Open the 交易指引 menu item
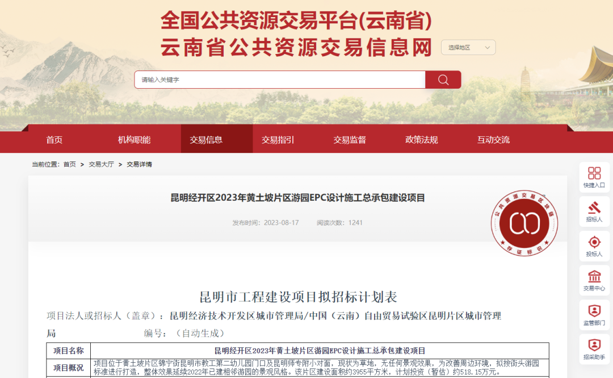This screenshot has width=613, height=378. click(x=278, y=140)
